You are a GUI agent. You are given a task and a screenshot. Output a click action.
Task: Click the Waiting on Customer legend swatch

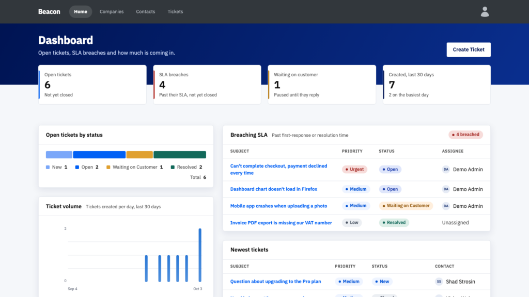tap(108, 168)
